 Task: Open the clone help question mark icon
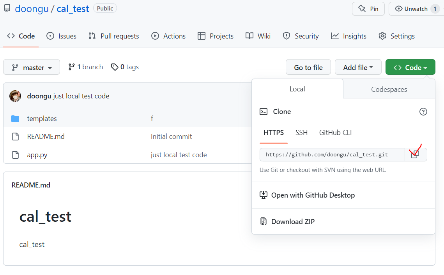coord(423,112)
